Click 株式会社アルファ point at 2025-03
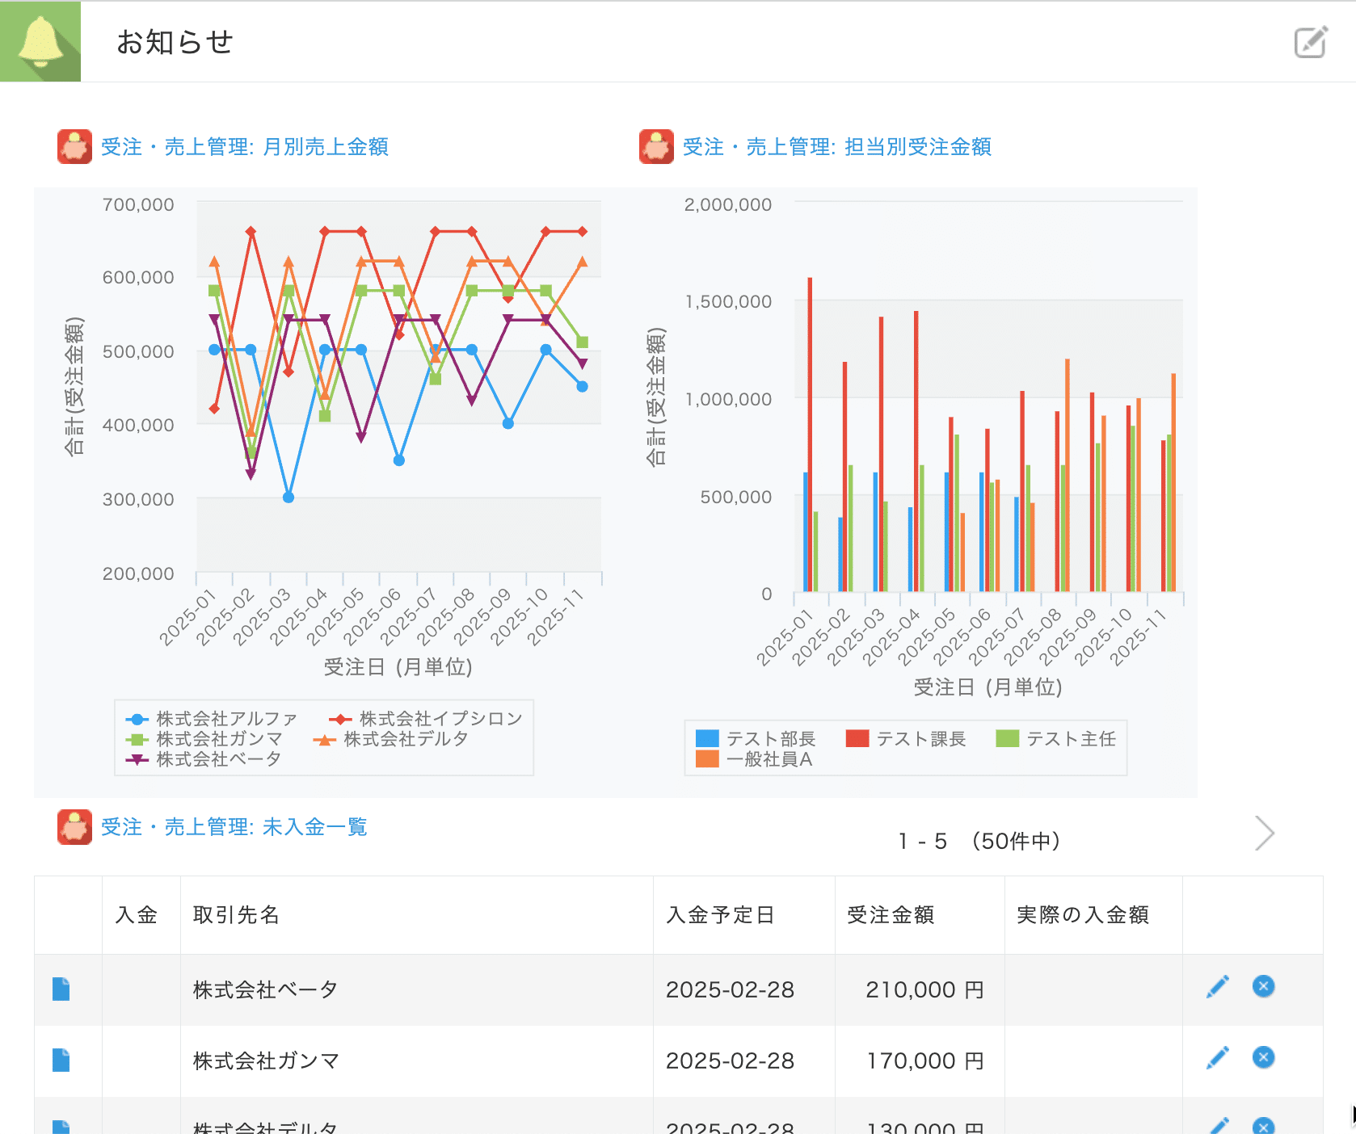This screenshot has width=1356, height=1134. (x=288, y=498)
